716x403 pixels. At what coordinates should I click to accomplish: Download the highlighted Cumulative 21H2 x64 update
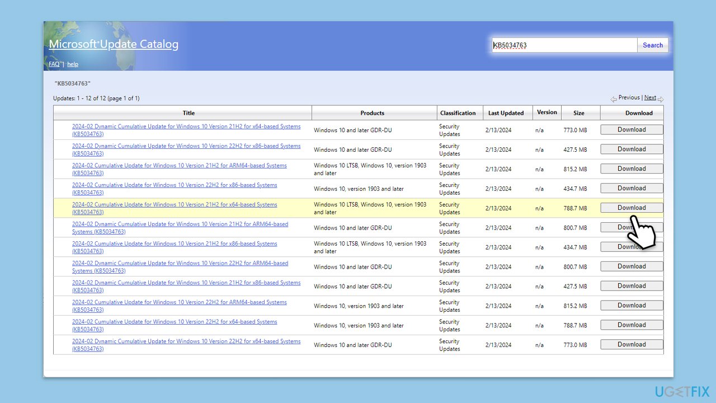click(x=632, y=208)
